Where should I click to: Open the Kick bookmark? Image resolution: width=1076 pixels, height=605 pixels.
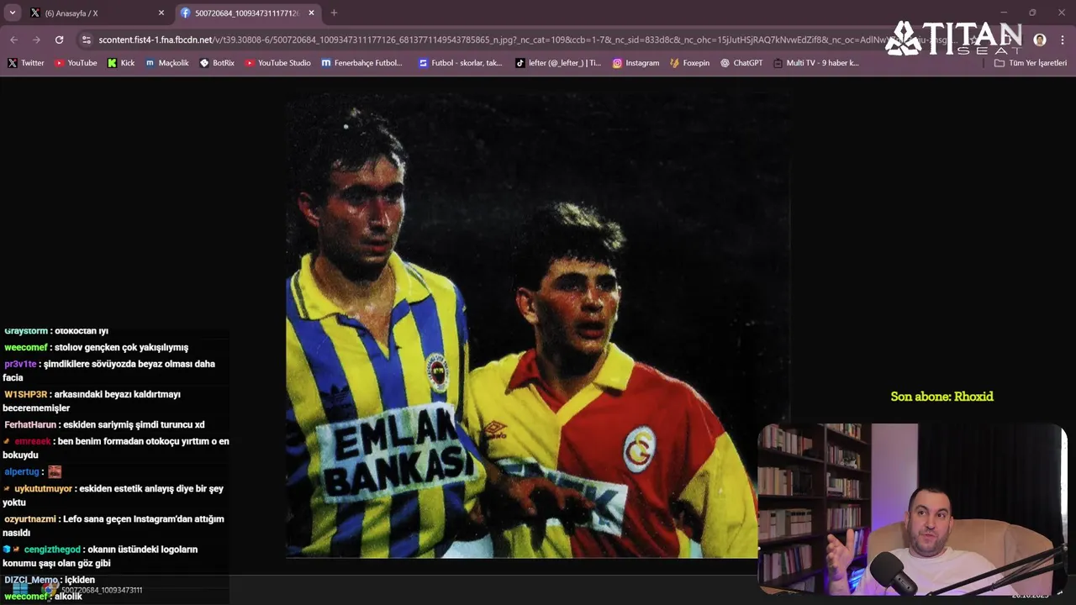(x=121, y=63)
